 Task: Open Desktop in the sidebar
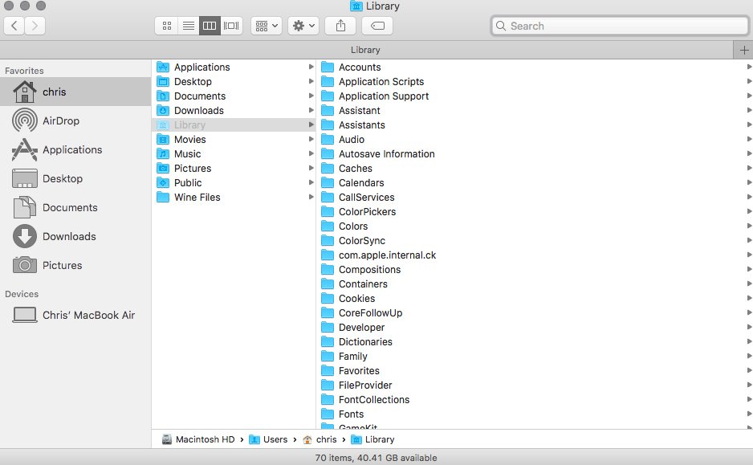click(x=75, y=178)
